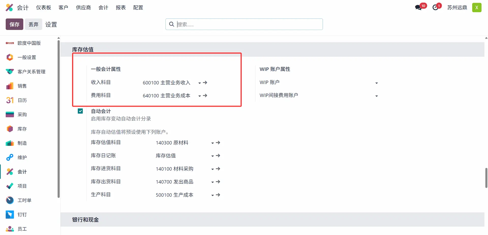Open the Timesheets icon in sidebar
The width and height of the screenshot is (488, 235).
(10, 200)
